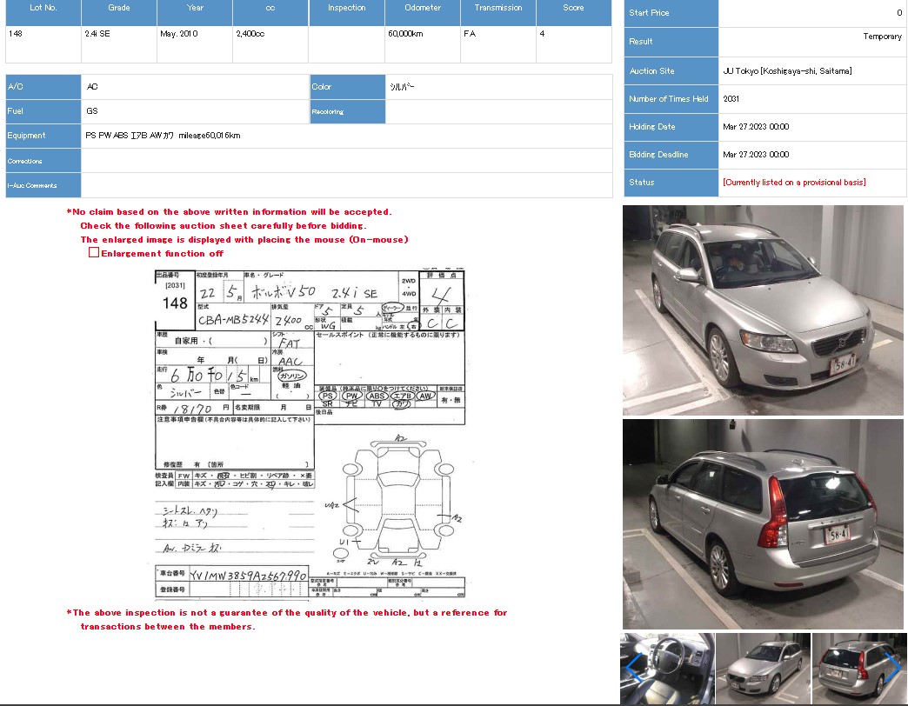Click the left arrow on the thumbnail carousel

(634, 668)
